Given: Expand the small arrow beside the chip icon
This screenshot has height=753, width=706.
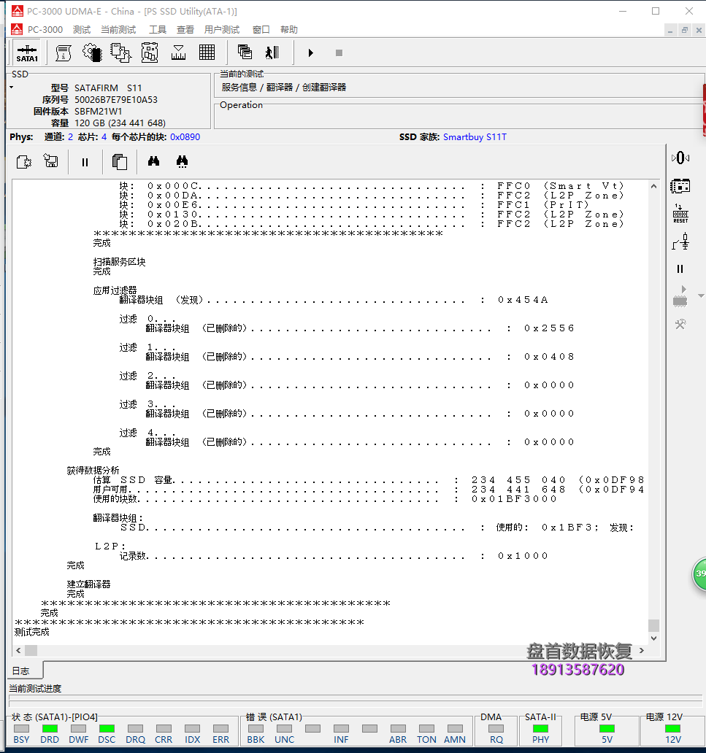Looking at the screenshot, I should (701, 296).
